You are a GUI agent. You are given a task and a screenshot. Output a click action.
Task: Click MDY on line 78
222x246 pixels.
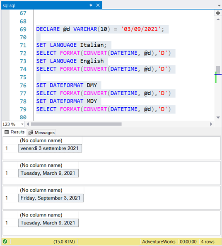tap(92, 101)
